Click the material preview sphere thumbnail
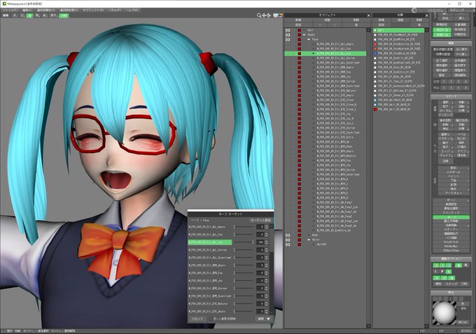476x334 pixels. [444, 314]
